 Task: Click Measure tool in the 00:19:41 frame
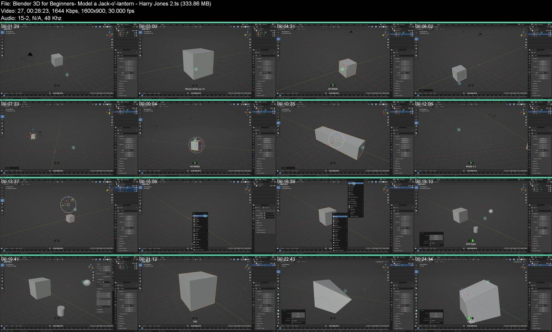pos(2,288)
